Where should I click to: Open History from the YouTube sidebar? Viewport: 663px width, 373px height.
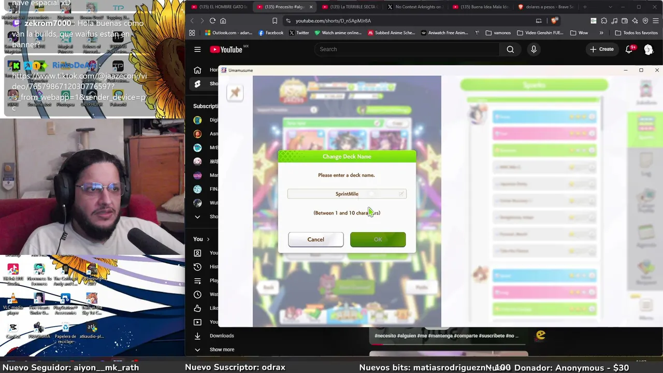point(206,267)
